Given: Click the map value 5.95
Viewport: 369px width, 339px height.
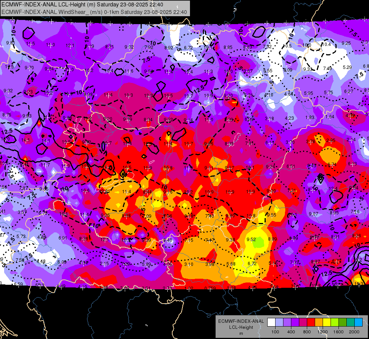Looking at the screenshot, I should click(x=309, y=93).
